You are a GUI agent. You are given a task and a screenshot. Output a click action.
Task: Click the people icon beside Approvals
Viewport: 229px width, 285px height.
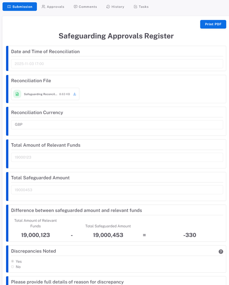coord(43,7)
